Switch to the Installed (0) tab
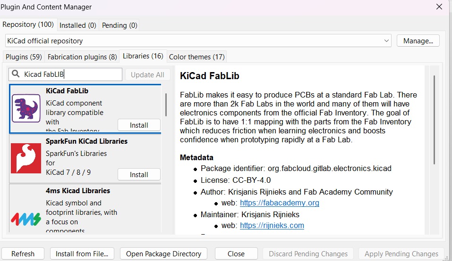 pyautogui.click(x=77, y=25)
